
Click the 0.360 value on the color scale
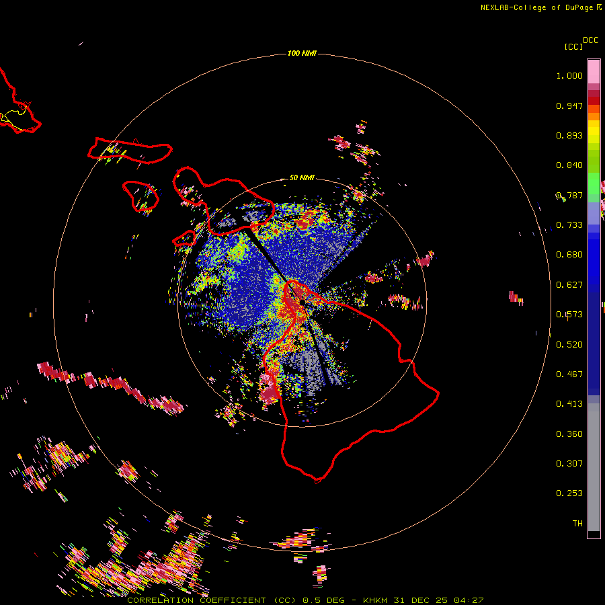click(x=569, y=434)
